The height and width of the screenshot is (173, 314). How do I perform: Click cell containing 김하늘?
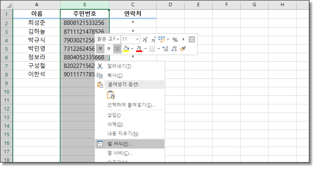37,31
